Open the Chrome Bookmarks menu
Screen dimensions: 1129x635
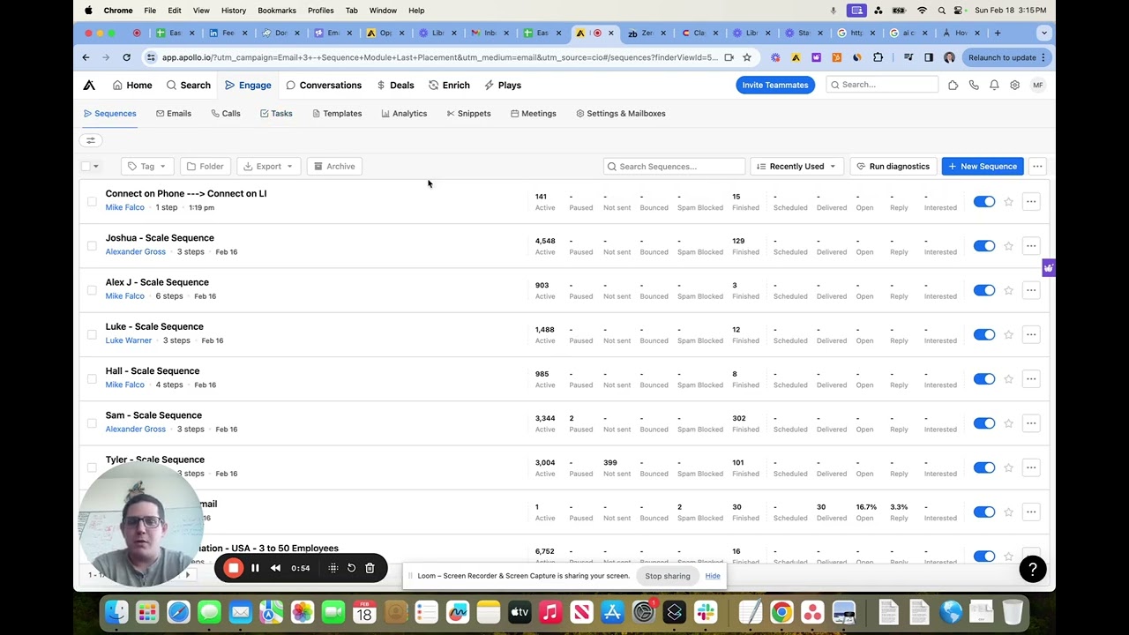coord(277,11)
